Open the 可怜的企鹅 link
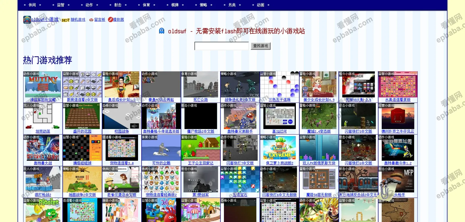Viewport: 465px width, 222px height. tap(161, 163)
